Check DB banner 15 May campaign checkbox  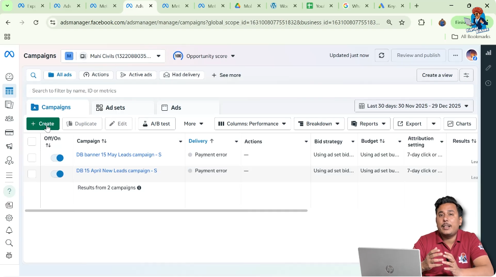[x=32, y=158]
